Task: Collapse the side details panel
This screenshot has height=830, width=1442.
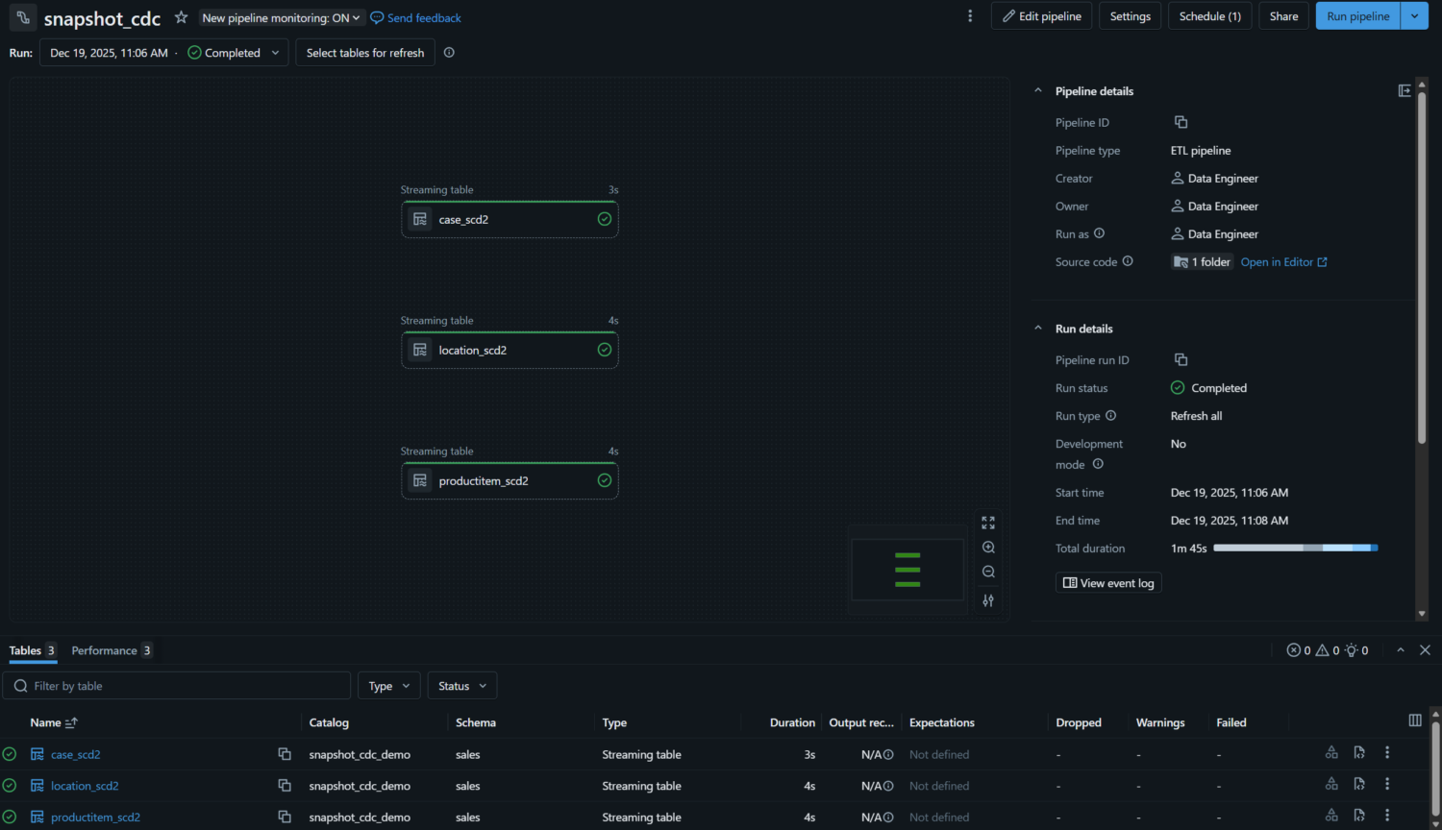Action: (1405, 90)
